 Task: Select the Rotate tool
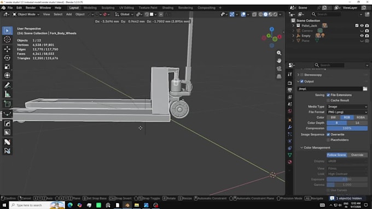(x=7, y=58)
